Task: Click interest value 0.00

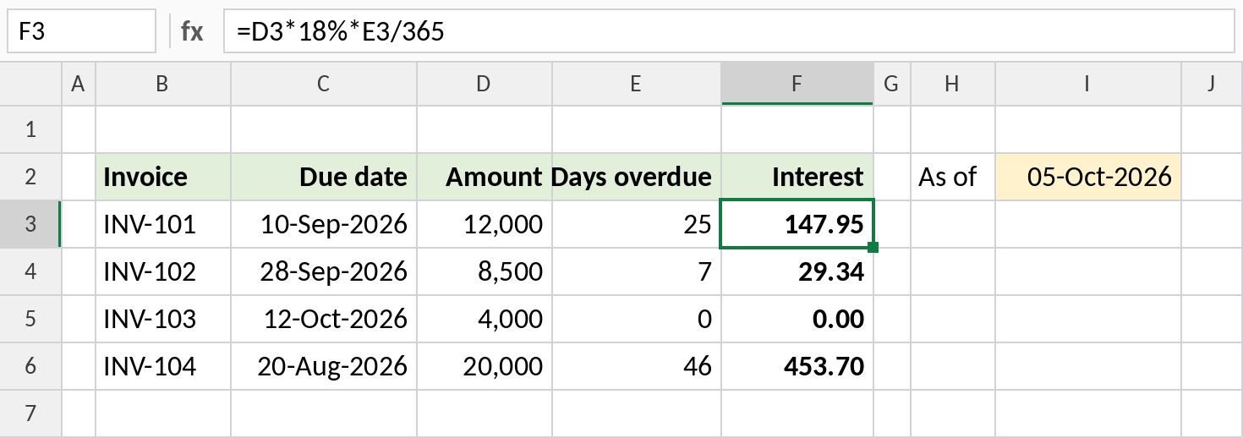Action: (x=797, y=319)
